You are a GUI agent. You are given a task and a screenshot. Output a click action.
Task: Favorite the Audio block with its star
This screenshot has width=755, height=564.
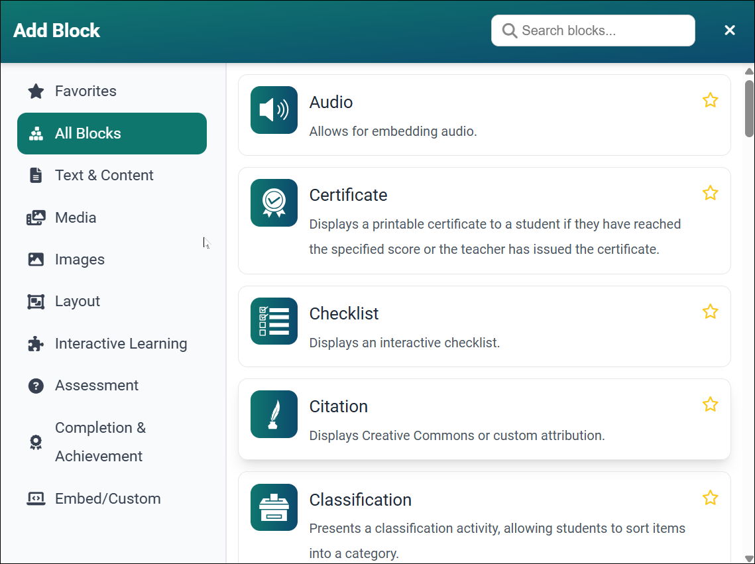tap(710, 100)
